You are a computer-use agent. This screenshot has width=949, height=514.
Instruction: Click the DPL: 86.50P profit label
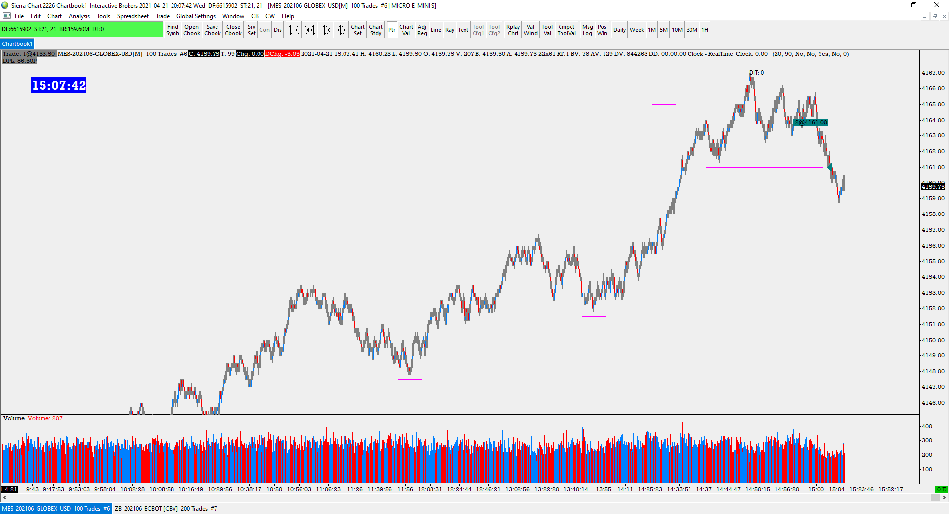tap(20, 61)
